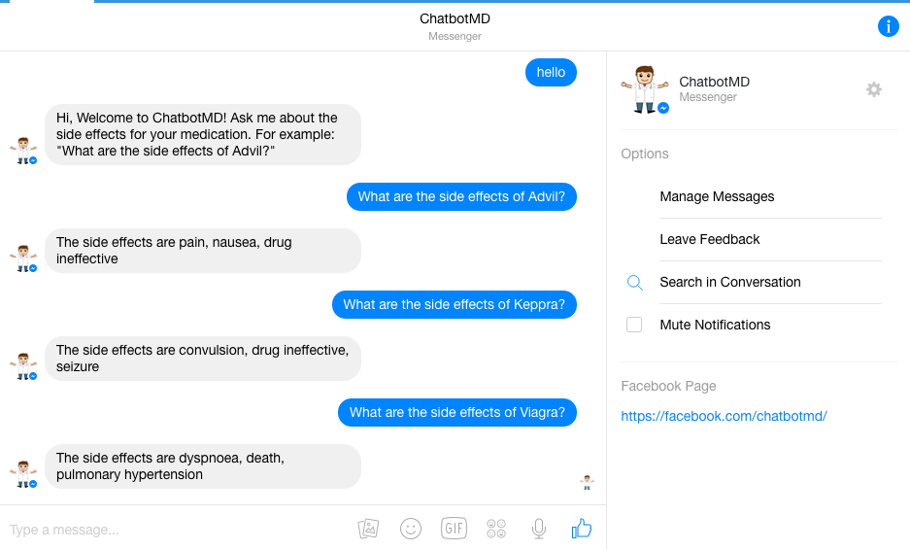The width and height of the screenshot is (910, 550).
Task: Open the stickers icon
Action: click(x=496, y=529)
